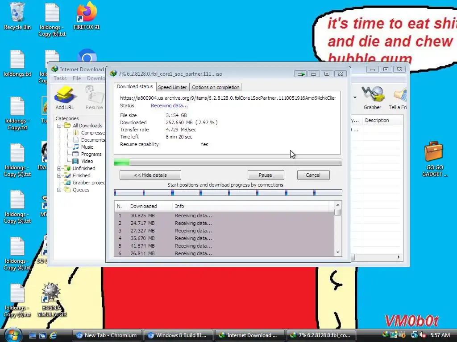Launch Internet Explorer from quick launch
Screen dimensions: 457x342
(53, 335)
